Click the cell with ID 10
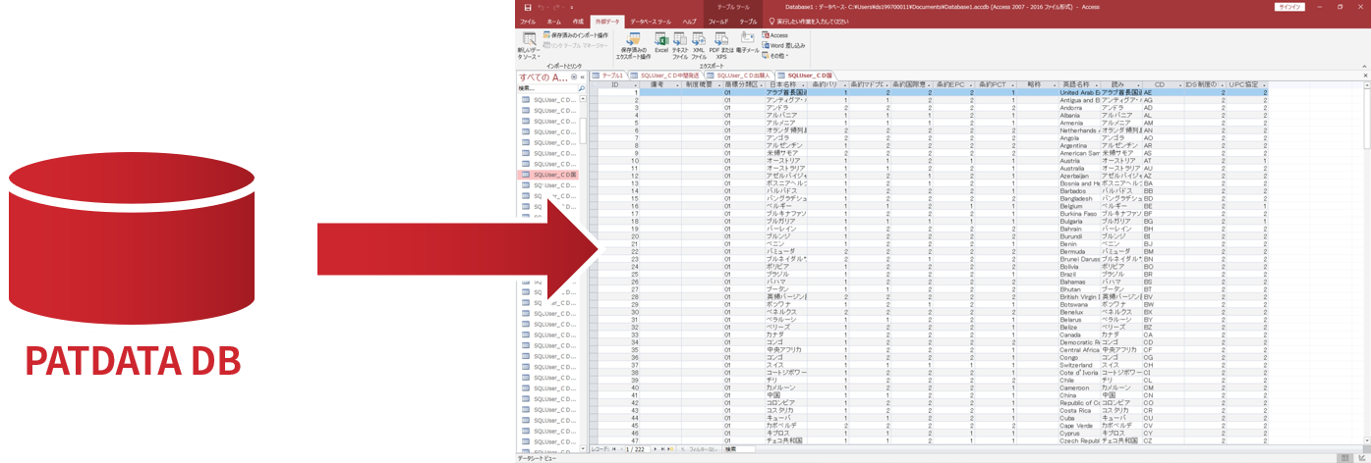 [x=620, y=161]
